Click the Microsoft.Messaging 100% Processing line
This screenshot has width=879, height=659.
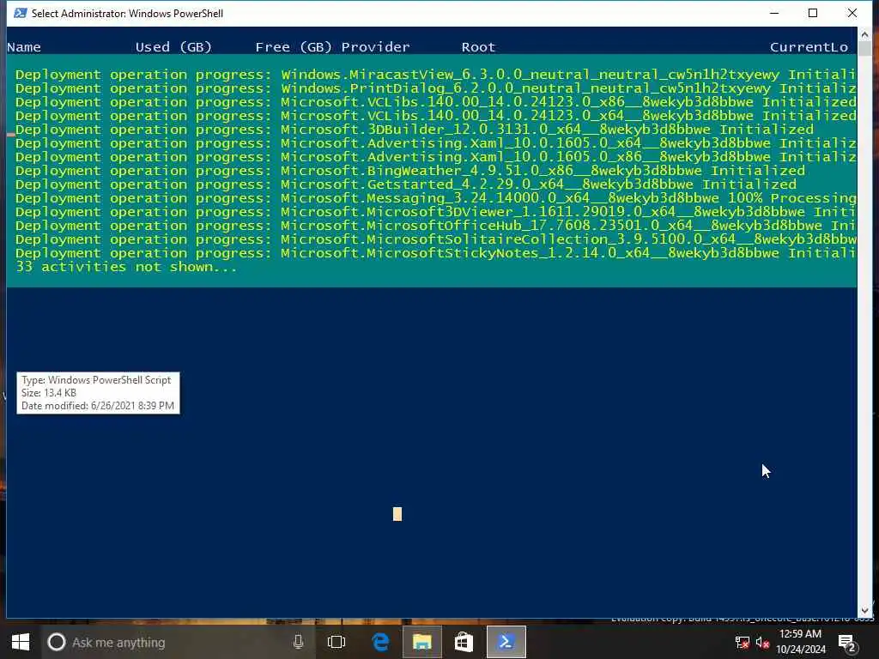click(436, 198)
